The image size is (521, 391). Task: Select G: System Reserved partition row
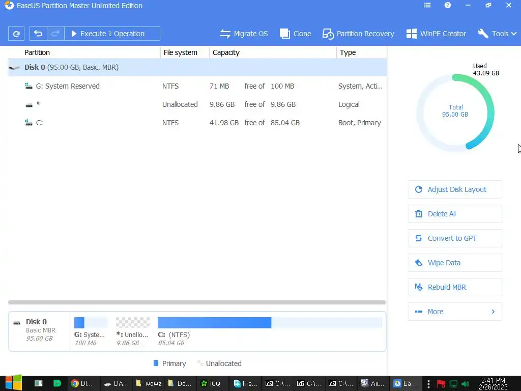pos(197,86)
